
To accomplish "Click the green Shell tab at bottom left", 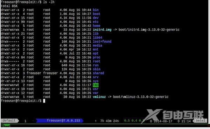I will tap(7, 126).
